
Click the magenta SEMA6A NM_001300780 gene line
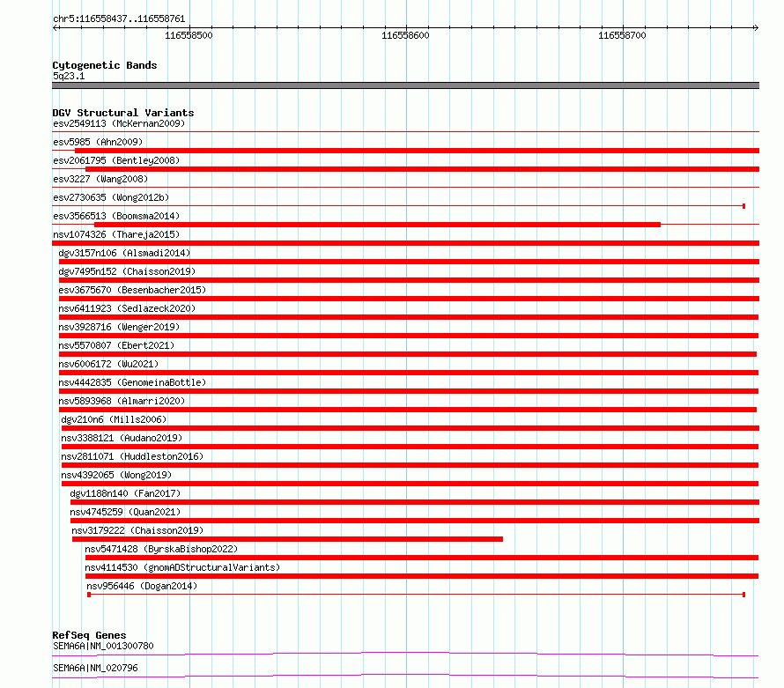click(405, 654)
